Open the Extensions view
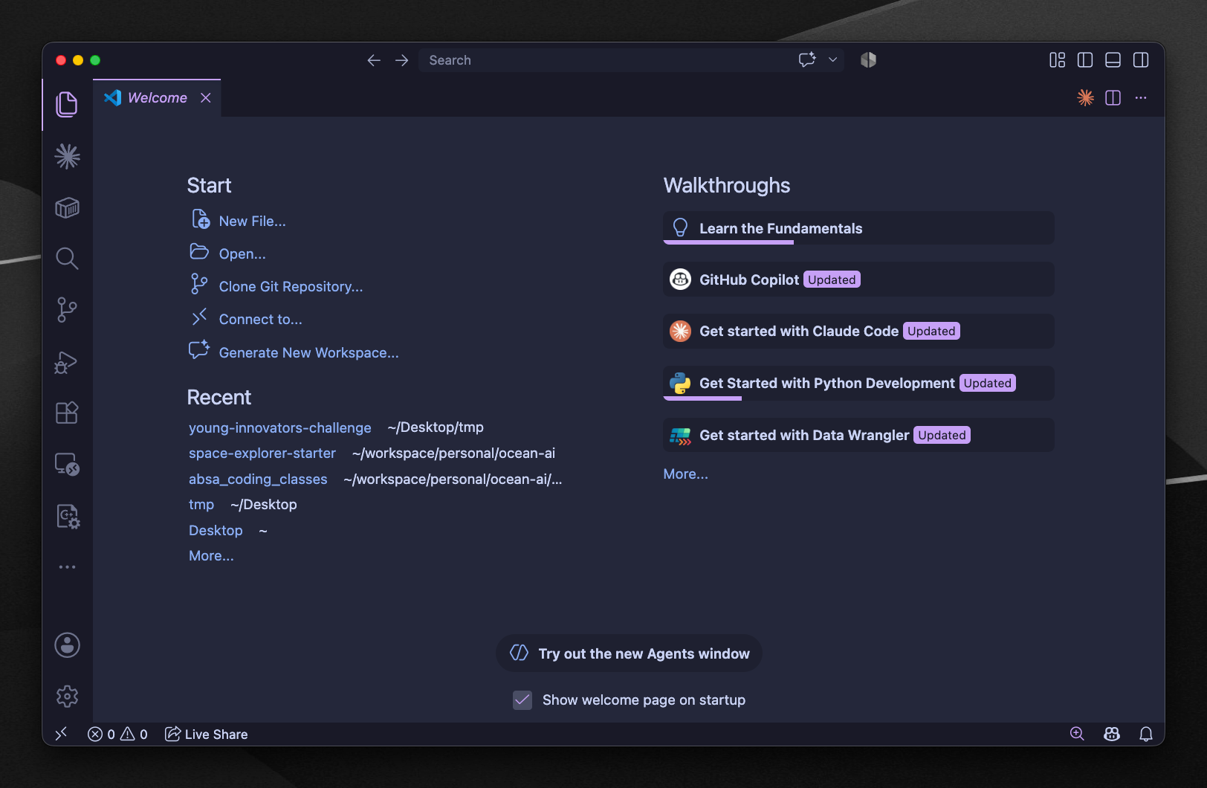Screen dimensions: 1207x788 [x=67, y=413]
